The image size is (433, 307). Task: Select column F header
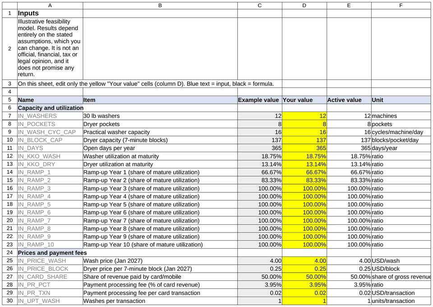click(401, 5)
